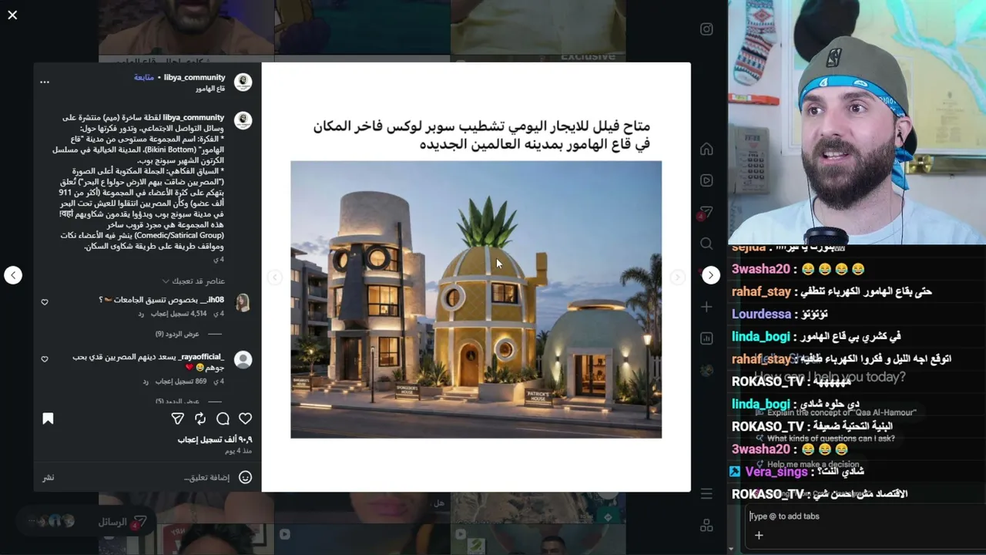The height and width of the screenshot is (555, 986).
Task: Reply to the _rayaofficial comment
Action: tap(146, 382)
